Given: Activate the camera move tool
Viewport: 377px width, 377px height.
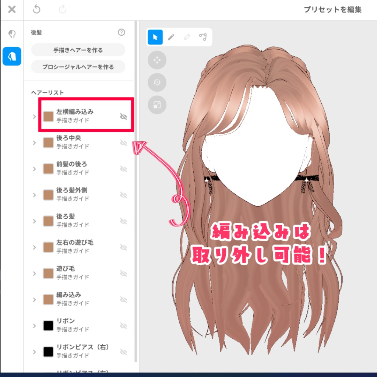Looking at the screenshot, I should (x=157, y=60).
